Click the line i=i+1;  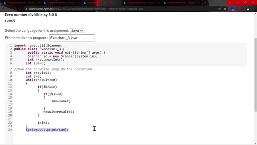[x=43, y=122]
